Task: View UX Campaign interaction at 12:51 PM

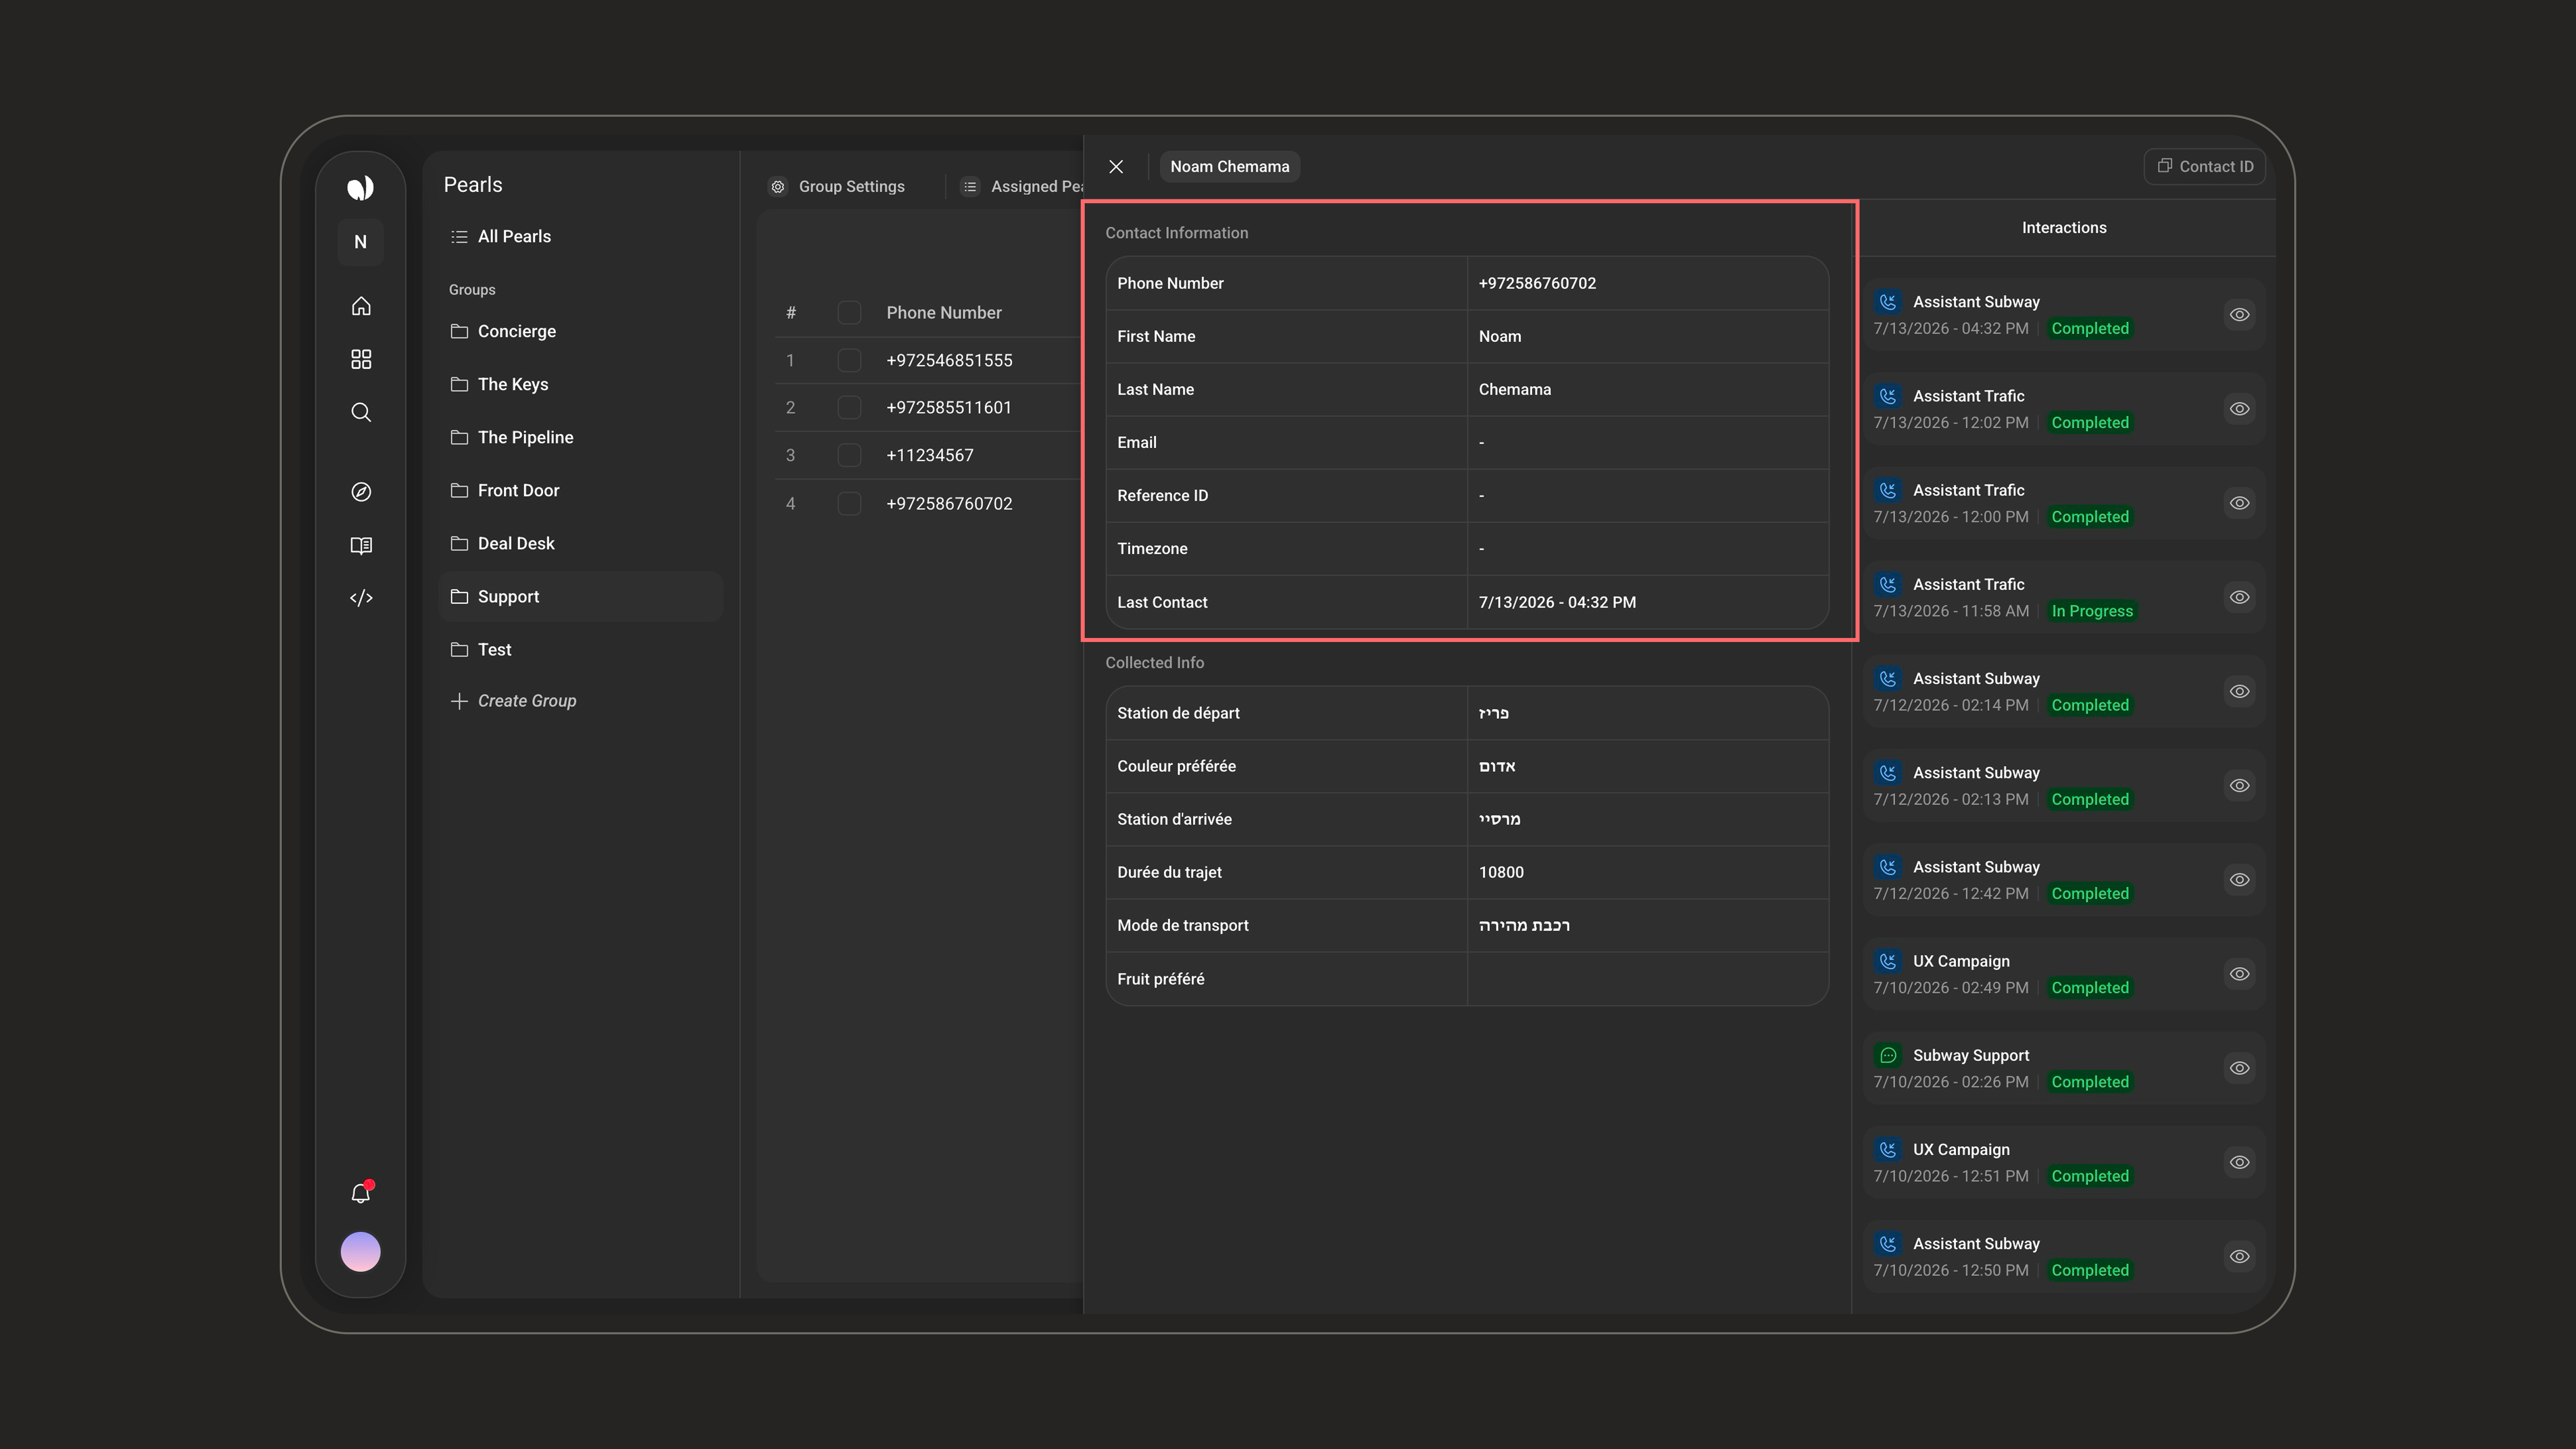Action: coord(2239,1162)
